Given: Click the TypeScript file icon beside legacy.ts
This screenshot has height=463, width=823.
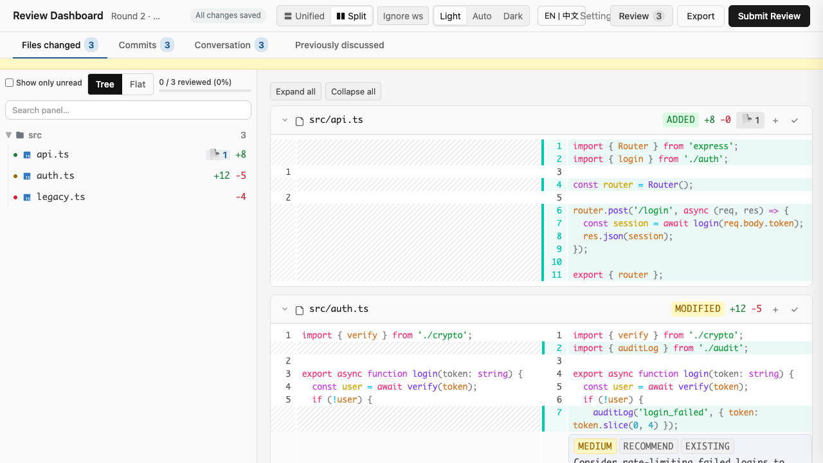Looking at the screenshot, I should (x=27, y=197).
